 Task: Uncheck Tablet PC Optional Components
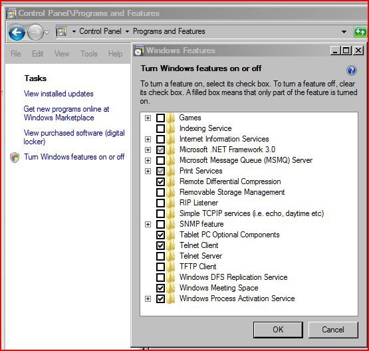pos(160,235)
